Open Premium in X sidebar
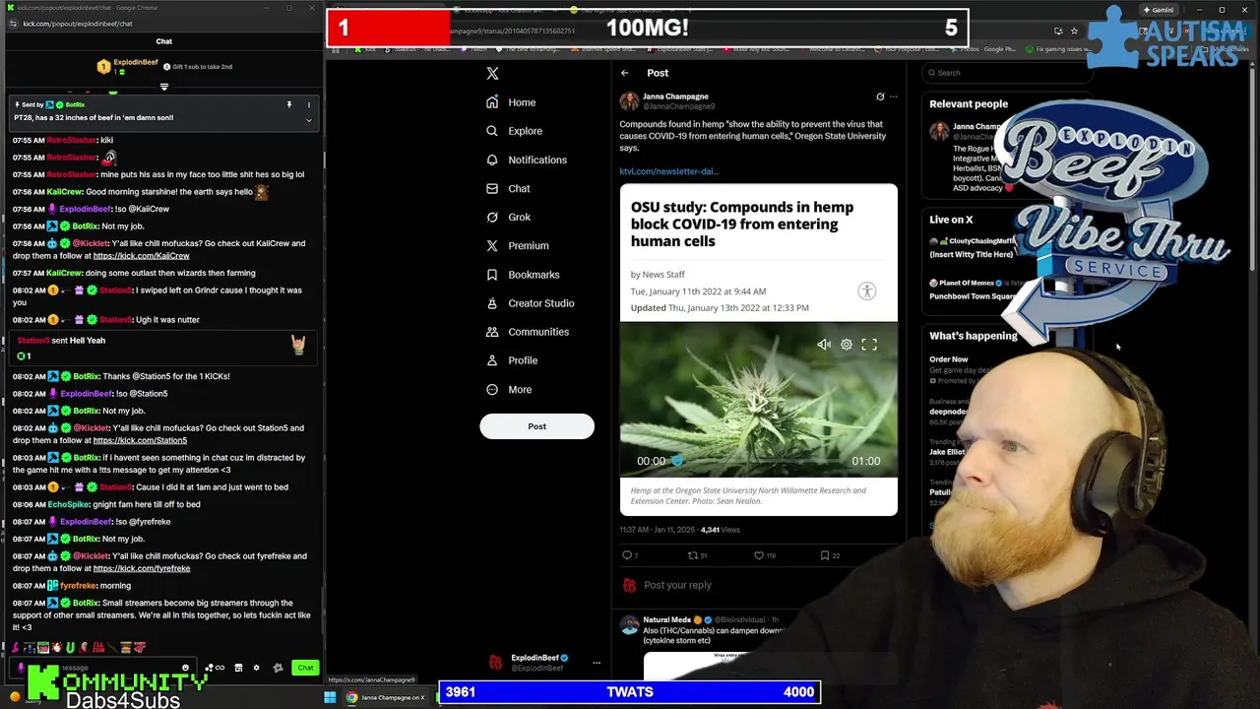The image size is (1260, 709). (x=517, y=245)
